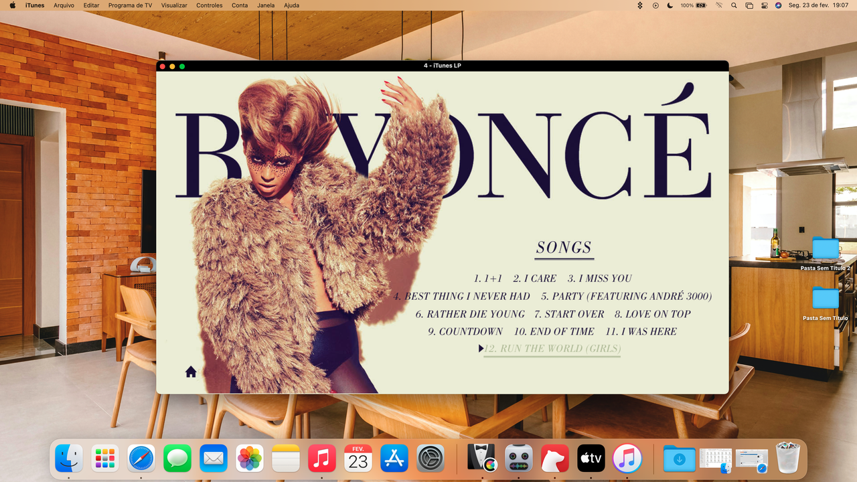The height and width of the screenshot is (482, 857).
Task: Launch the Music app in Dock
Action: point(322,459)
